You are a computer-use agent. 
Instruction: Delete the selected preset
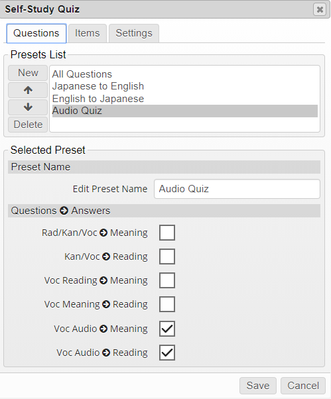(28, 125)
